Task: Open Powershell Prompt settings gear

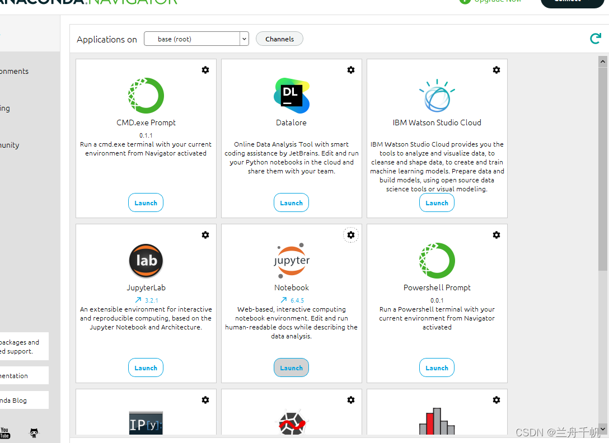Action: pos(496,235)
